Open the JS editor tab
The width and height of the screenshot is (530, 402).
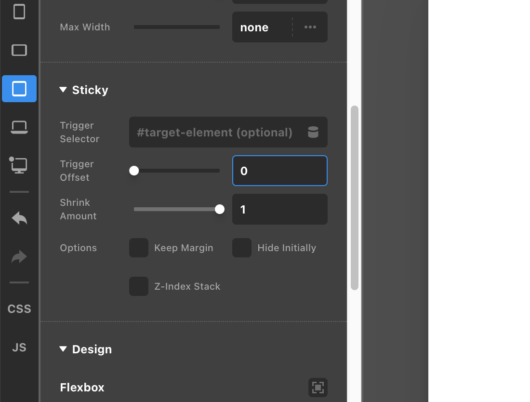coord(19,348)
